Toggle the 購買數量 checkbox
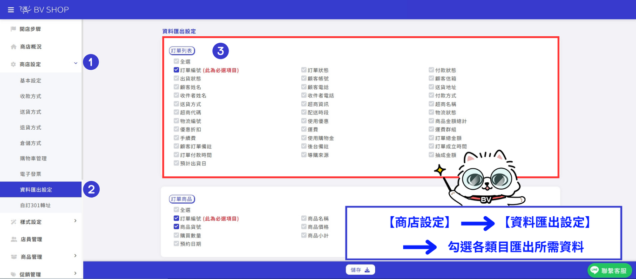The height and width of the screenshot is (279, 636). click(x=176, y=235)
